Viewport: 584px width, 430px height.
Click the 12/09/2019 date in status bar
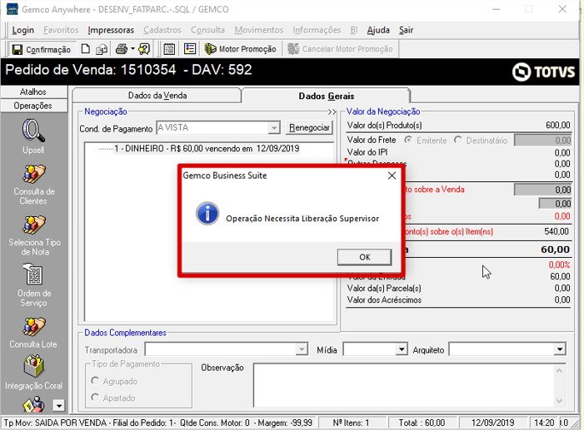[492, 423]
